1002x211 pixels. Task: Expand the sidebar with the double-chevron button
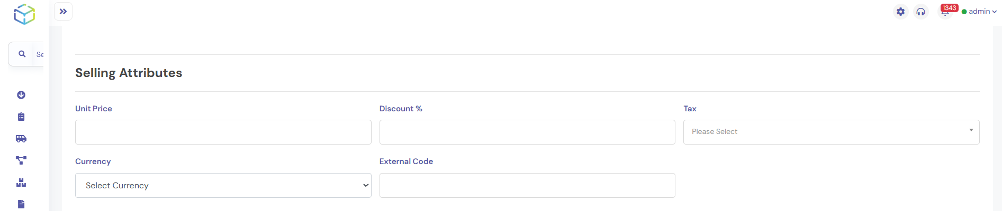click(63, 12)
